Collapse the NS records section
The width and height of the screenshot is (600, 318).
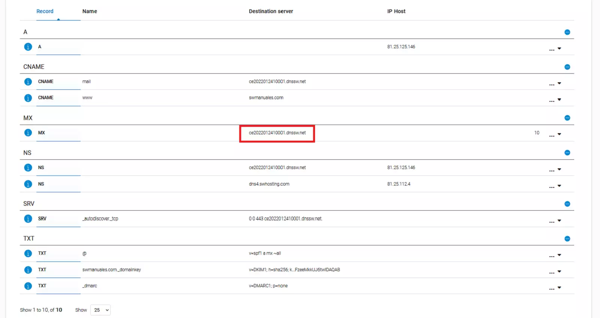pos(567,153)
